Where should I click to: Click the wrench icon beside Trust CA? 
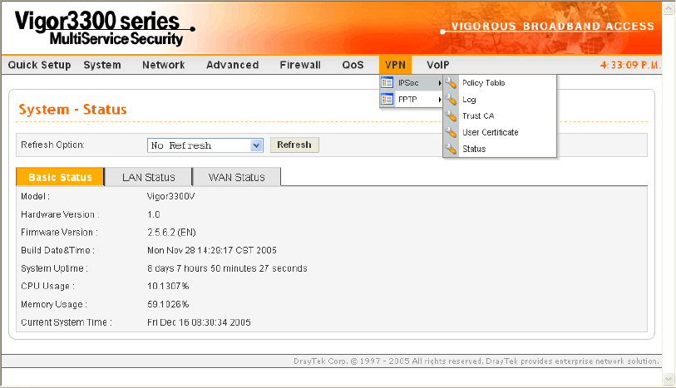(451, 116)
